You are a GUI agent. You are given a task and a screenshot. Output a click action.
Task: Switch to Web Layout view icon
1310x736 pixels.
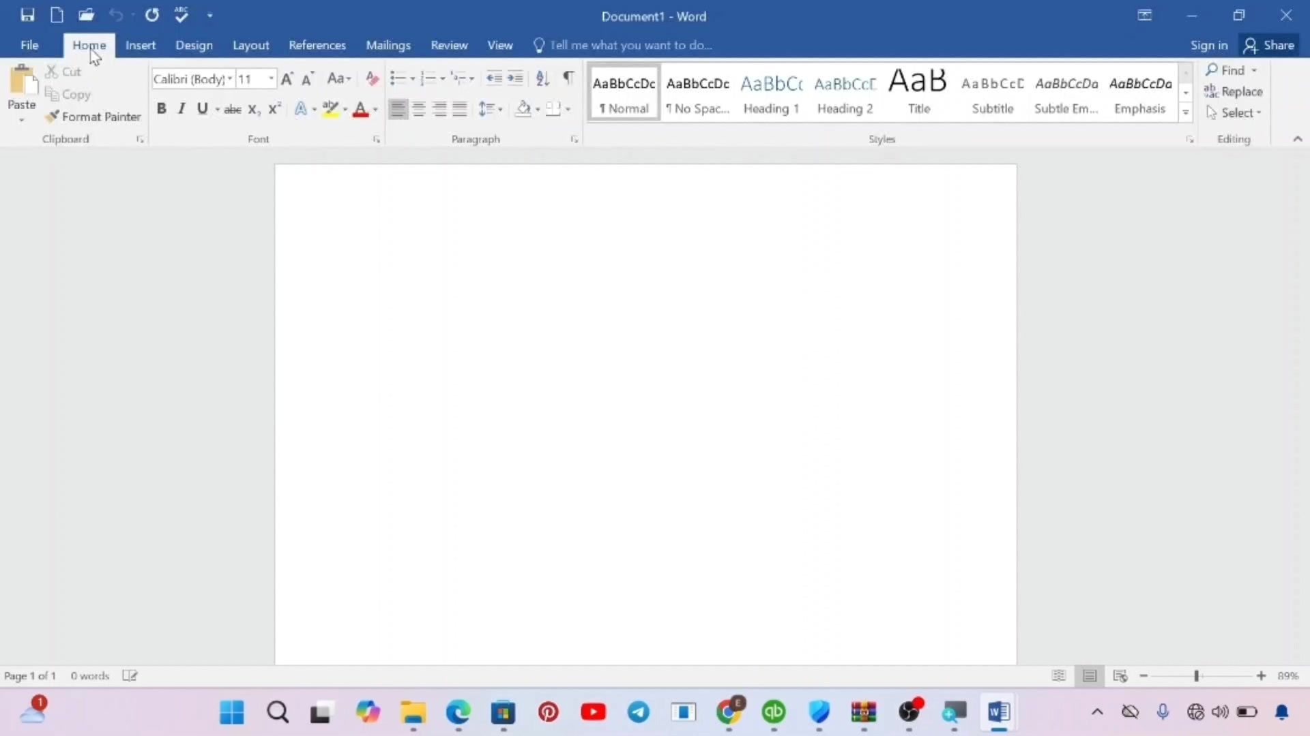point(1120,675)
